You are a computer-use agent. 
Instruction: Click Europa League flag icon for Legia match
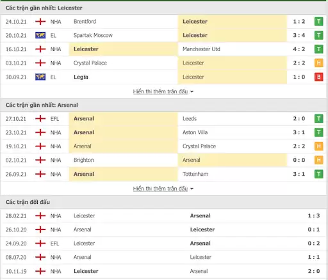pyautogui.click(x=40, y=77)
